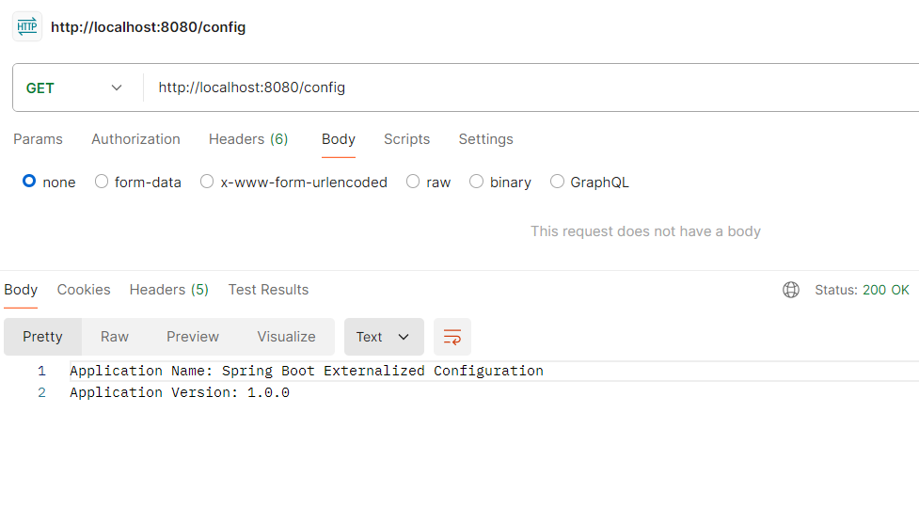Click the Raw response view button
The height and width of the screenshot is (524, 919).
(115, 337)
